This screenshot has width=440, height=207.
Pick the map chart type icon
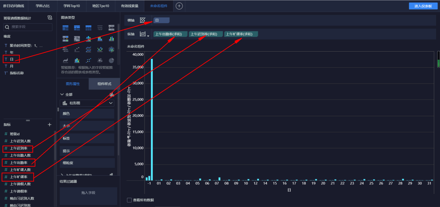click(x=77, y=39)
